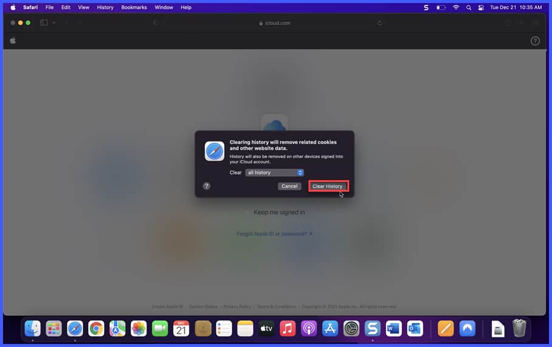Launch Google Chrome from the Dock
The height and width of the screenshot is (347, 552).
pyautogui.click(x=96, y=328)
